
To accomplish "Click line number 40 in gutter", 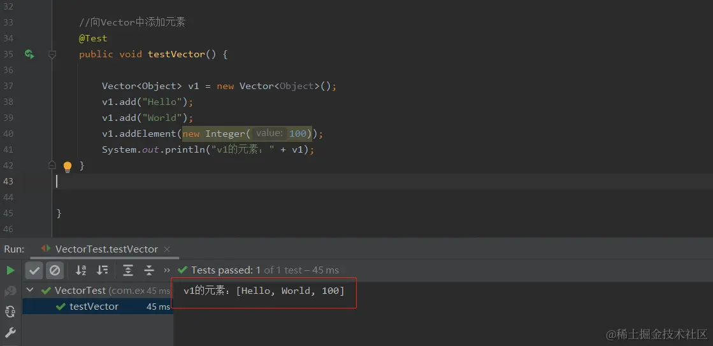I will [x=8, y=134].
